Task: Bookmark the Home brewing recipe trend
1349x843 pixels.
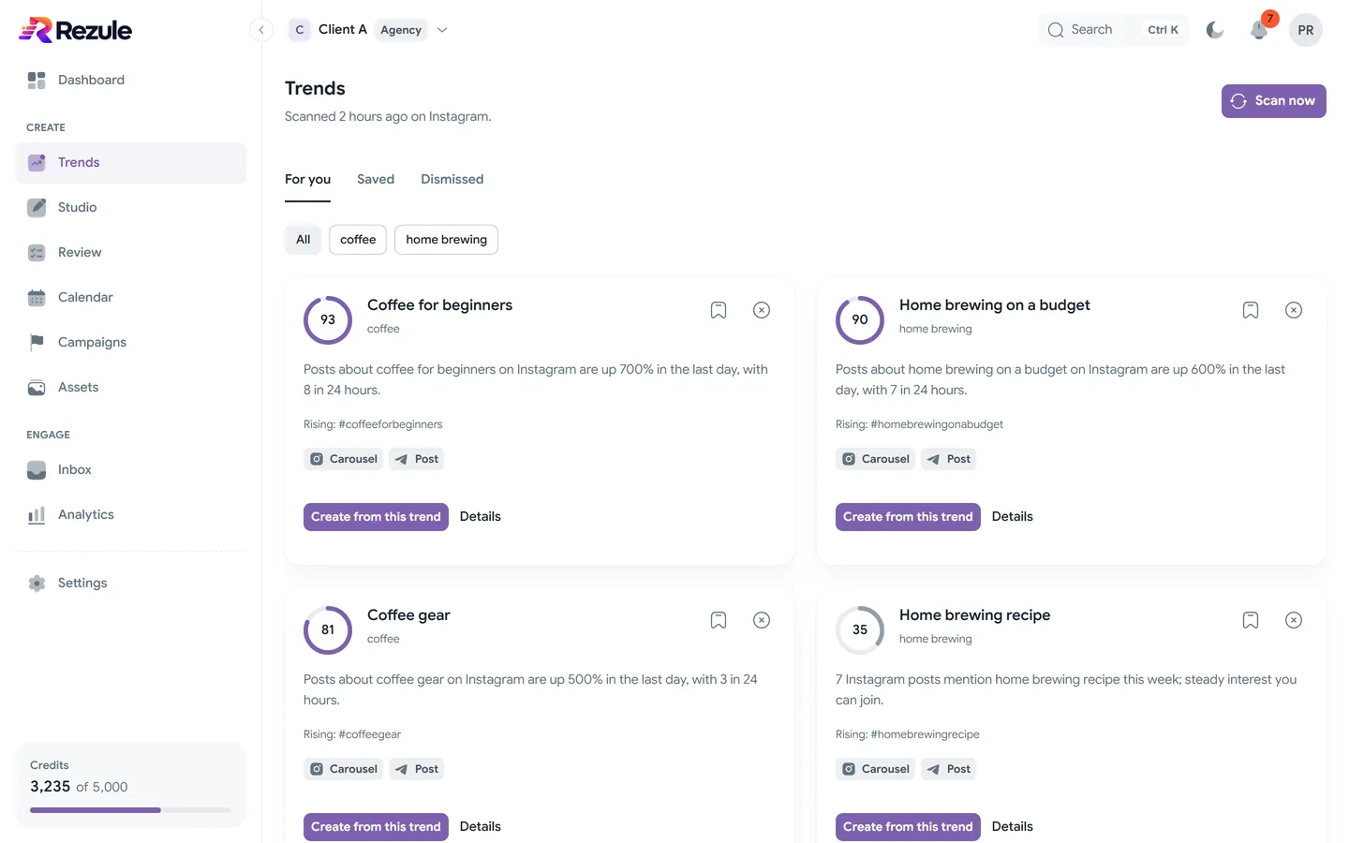Action: click(1251, 620)
